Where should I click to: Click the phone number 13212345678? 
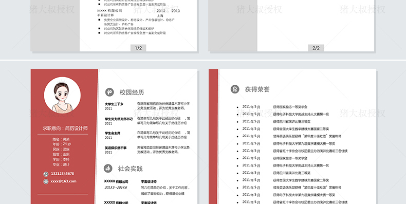coord(62,174)
